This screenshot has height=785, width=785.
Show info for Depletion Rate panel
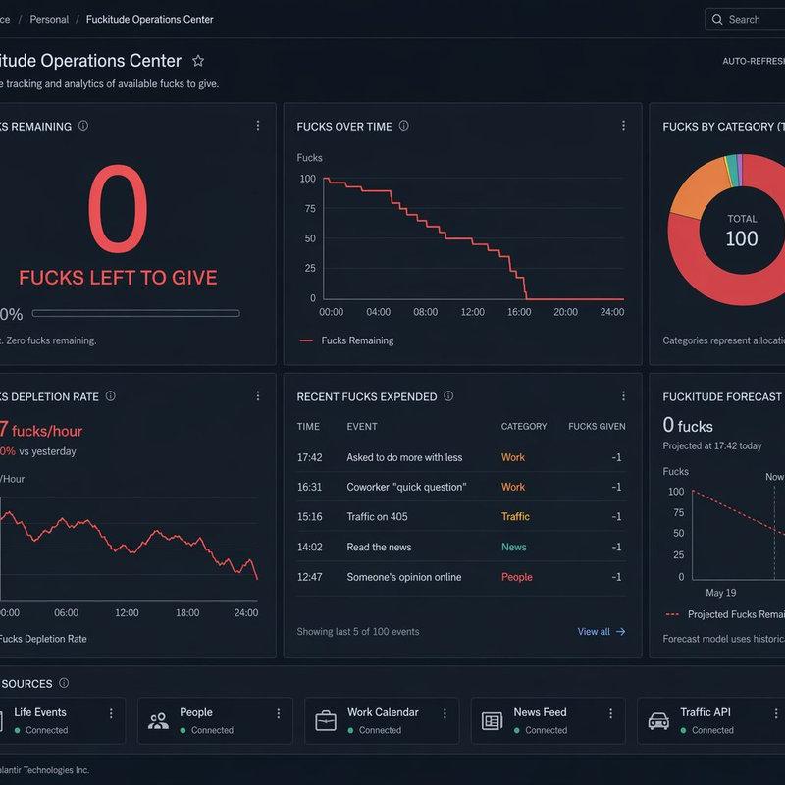click(111, 396)
